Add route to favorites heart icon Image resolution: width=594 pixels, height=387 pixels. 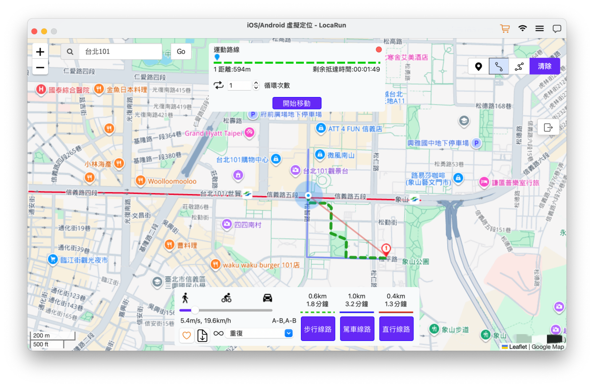coord(187,335)
